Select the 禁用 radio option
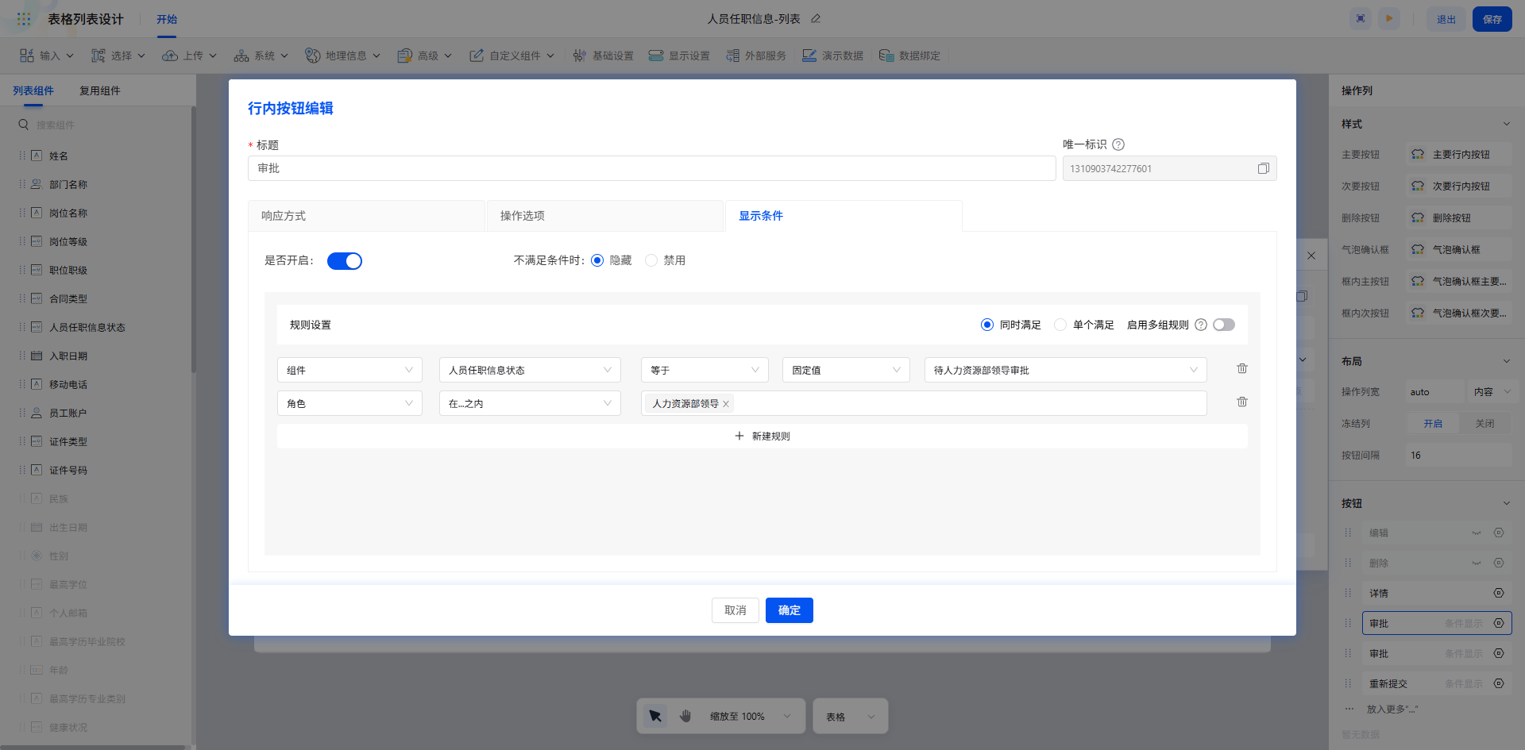 click(651, 260)
